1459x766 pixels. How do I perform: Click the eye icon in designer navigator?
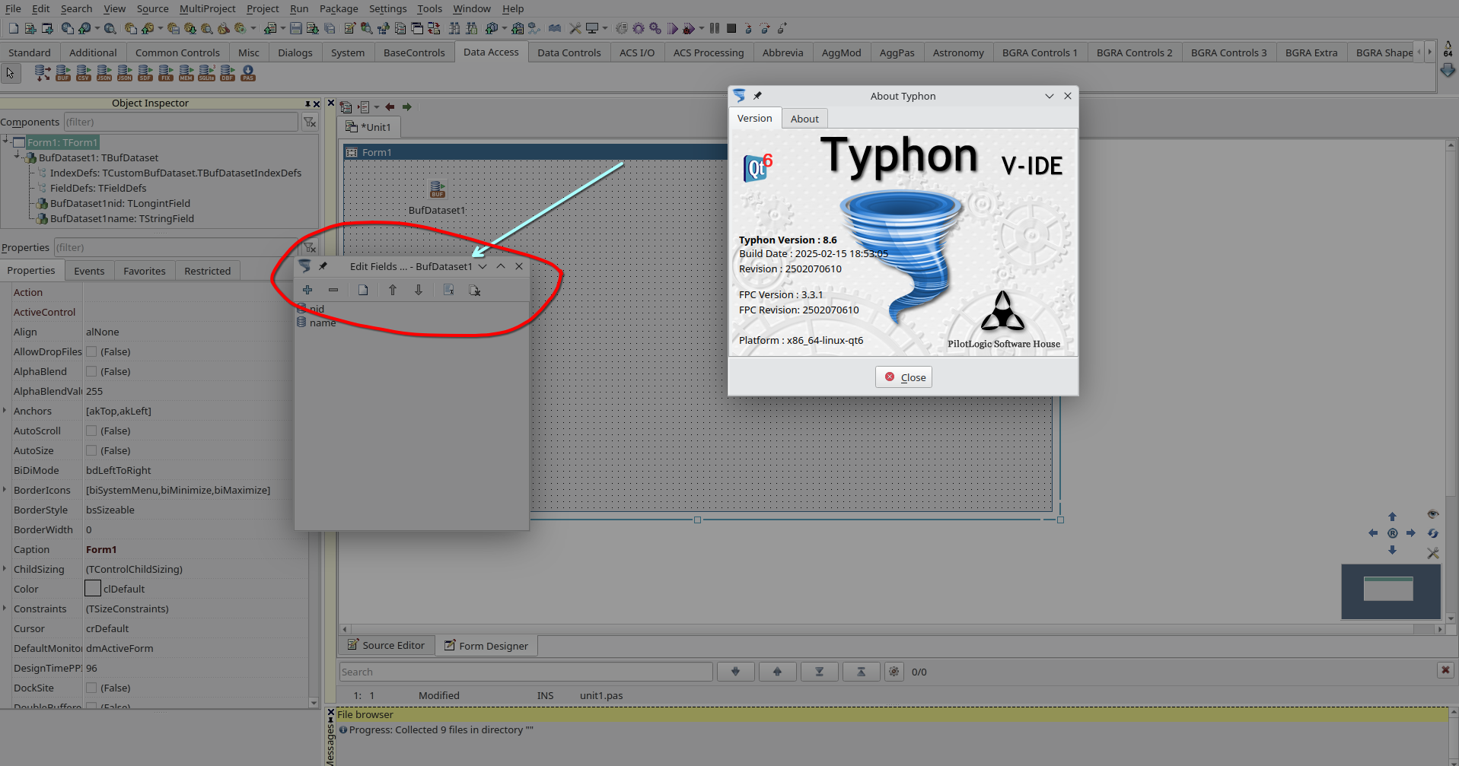(x=1433, y=514)
